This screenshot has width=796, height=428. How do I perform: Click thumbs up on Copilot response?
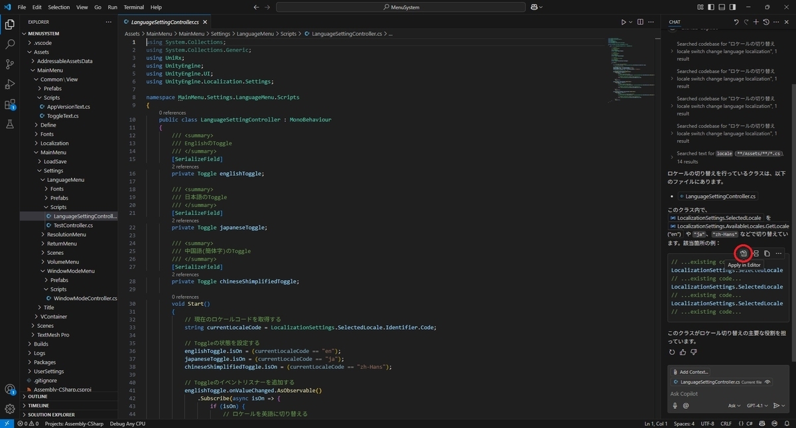pyautogui.click(x=683, y=352)
